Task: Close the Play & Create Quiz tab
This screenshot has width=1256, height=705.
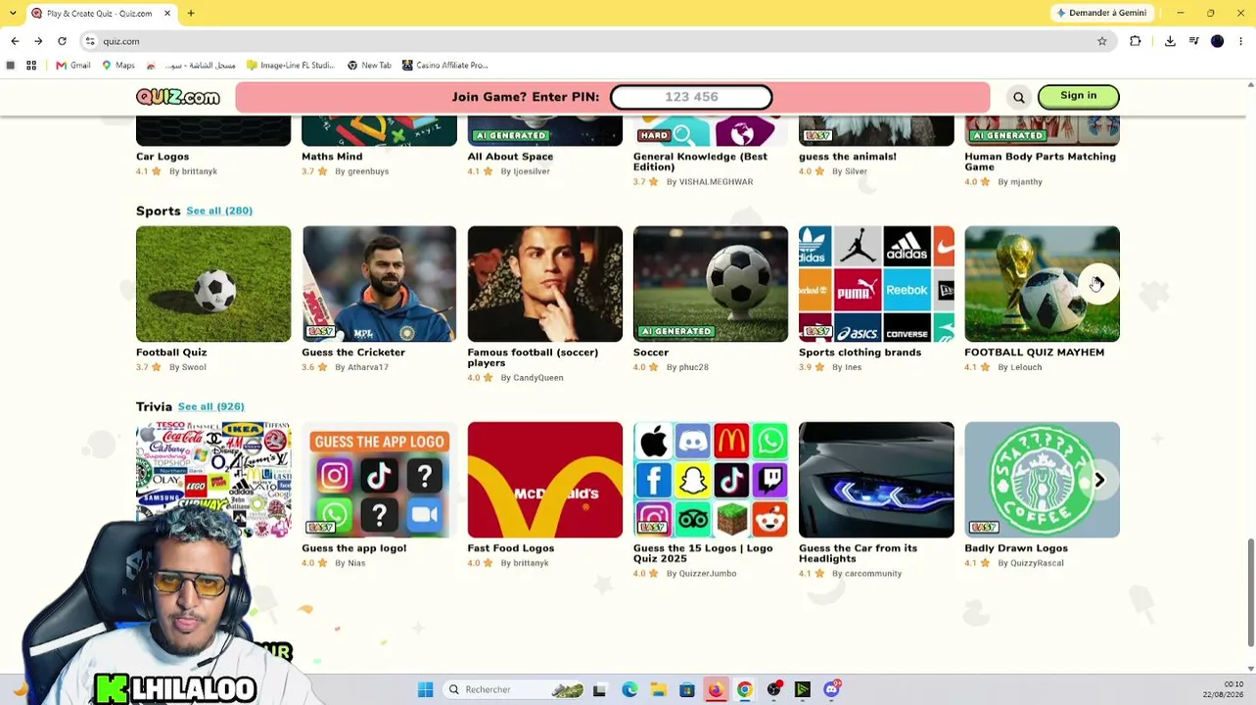Action: pos(167,13)
